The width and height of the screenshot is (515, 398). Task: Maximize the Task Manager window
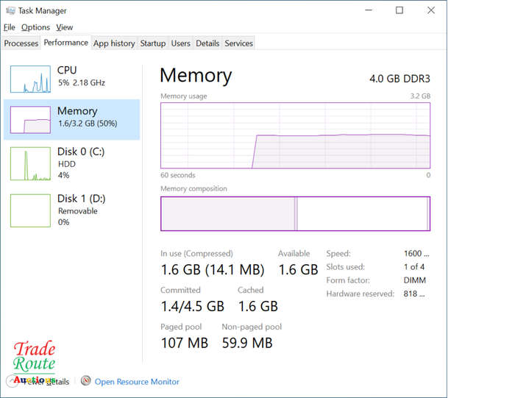399,10
